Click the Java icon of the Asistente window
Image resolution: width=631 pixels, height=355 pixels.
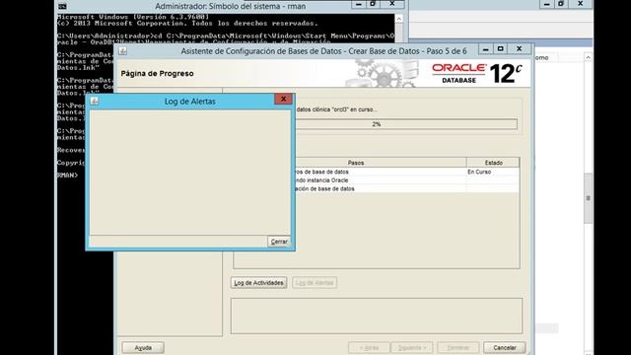point(123,51)
